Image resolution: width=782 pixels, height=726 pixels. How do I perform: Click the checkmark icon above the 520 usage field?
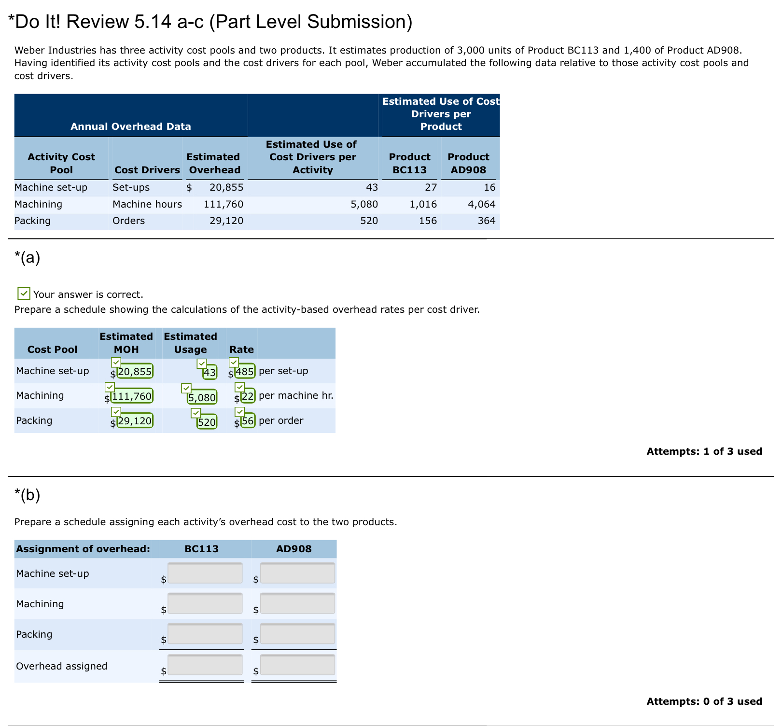pyautogui.click(x=195, y=413)
